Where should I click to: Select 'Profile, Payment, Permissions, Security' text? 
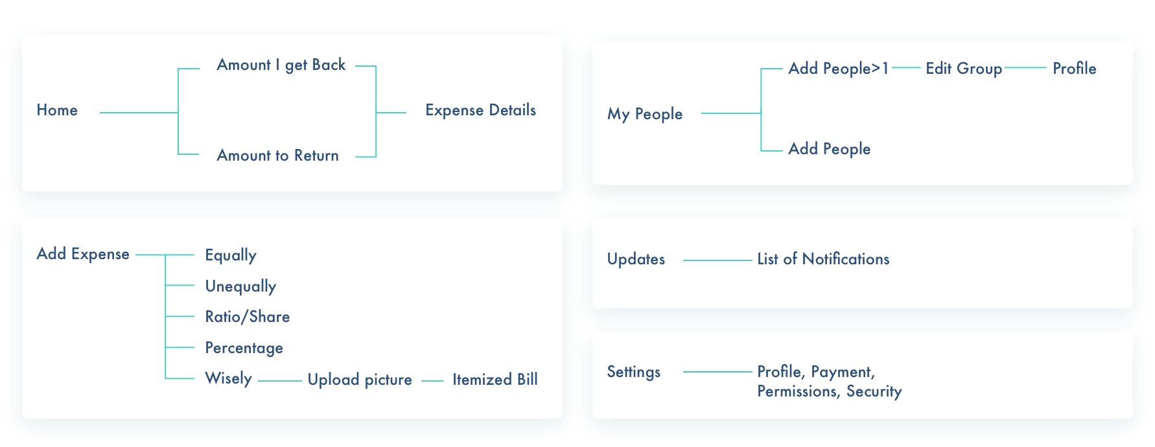tap(829, 382)
